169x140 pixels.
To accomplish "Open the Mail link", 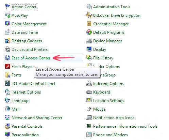I will click(x=16, y=109).
